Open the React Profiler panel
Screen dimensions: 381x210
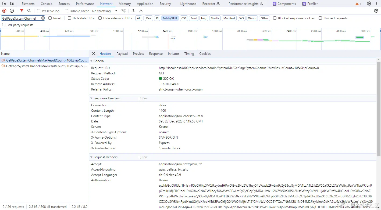click(310, 4)
